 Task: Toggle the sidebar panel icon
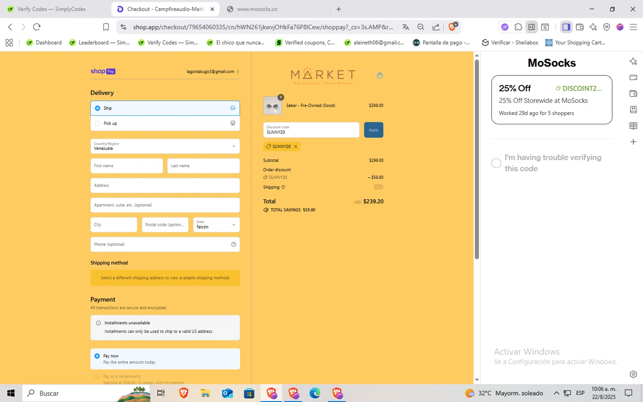click(566, 27)
